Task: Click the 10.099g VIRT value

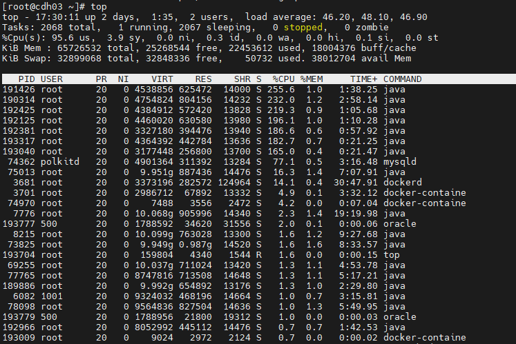Action: [x=154, y=234]
